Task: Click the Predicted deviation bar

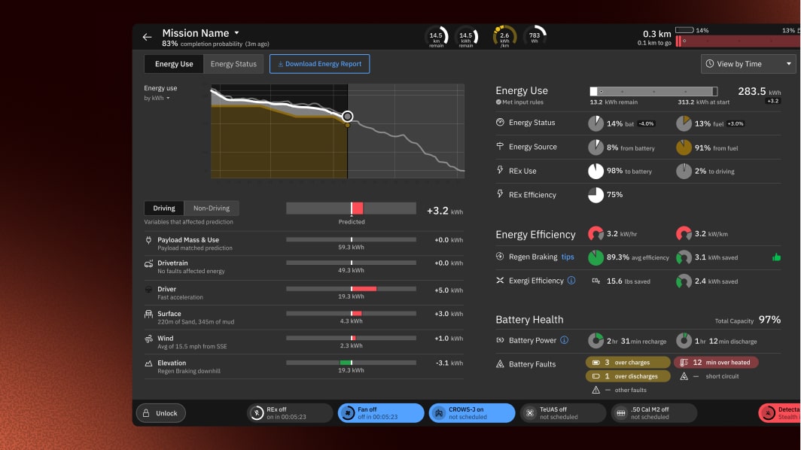Action: pyautogui.click(x=351, y=208)
